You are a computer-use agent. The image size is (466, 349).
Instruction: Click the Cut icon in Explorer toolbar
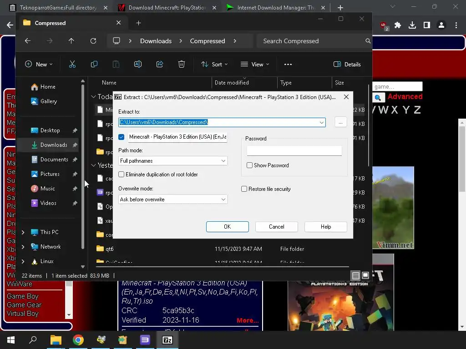coord(72,64)
